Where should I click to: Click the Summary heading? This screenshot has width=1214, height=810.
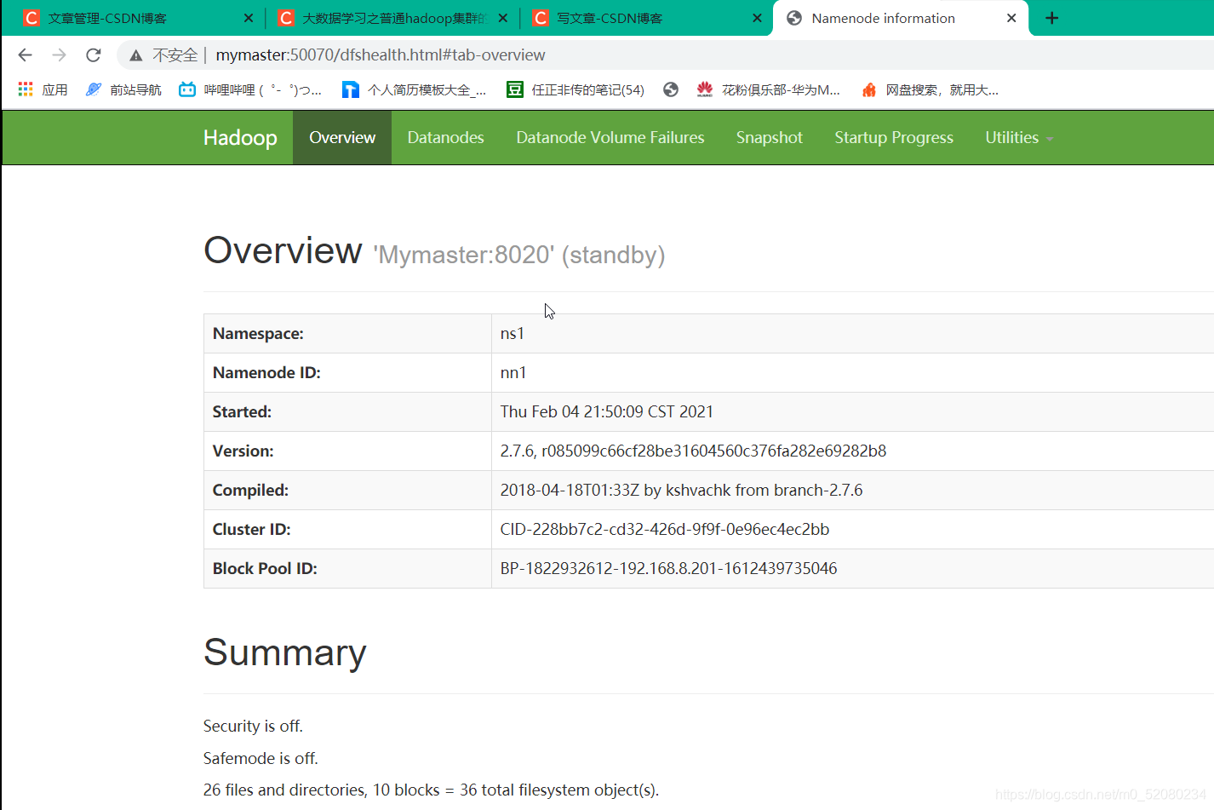pos(285,652)
